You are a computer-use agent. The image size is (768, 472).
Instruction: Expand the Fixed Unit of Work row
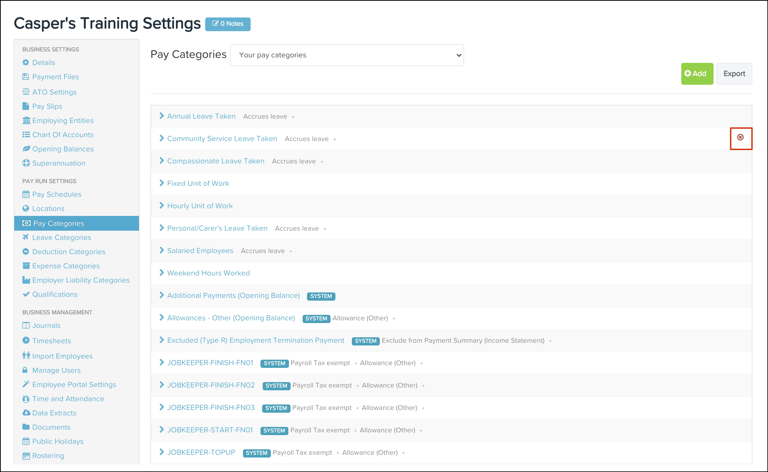coord(161,183)
